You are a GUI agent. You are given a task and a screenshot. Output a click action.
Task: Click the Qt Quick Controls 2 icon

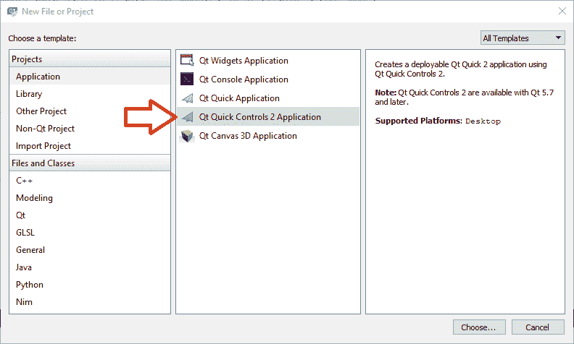click(x=188, y=117)
